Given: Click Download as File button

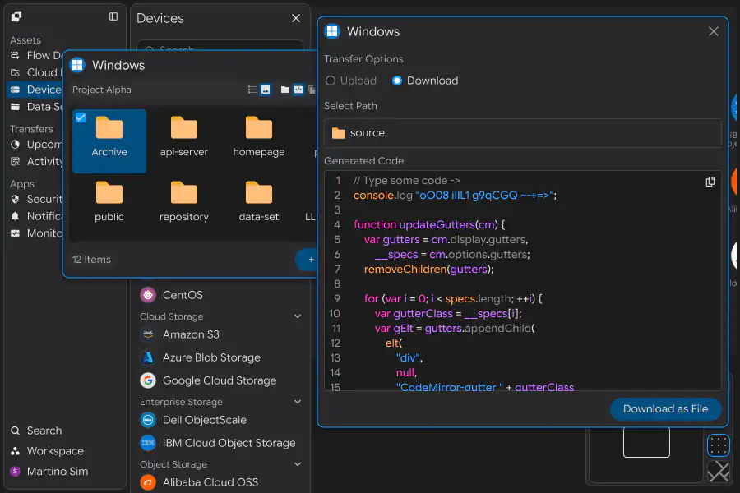Looking at the screenshot, I should click(x=665, y=409).
